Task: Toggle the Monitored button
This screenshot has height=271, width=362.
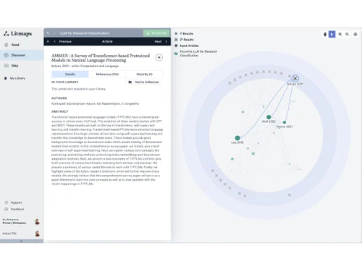Action: 156,33
